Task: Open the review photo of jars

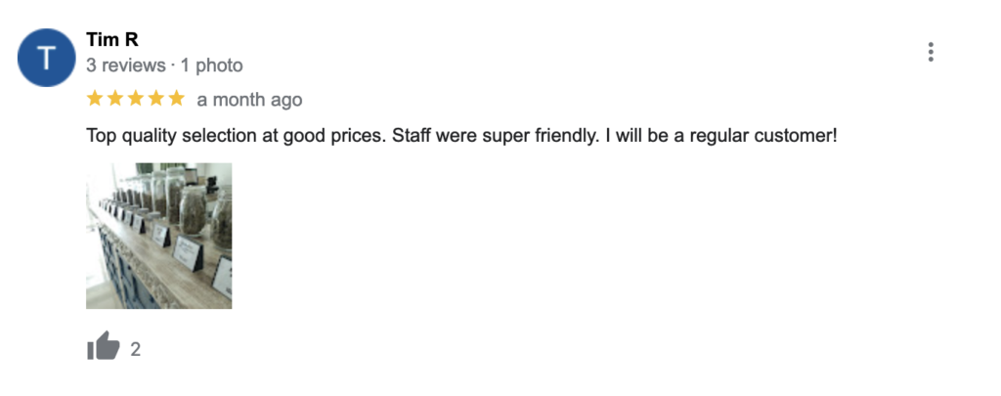Action: (159, 236)
